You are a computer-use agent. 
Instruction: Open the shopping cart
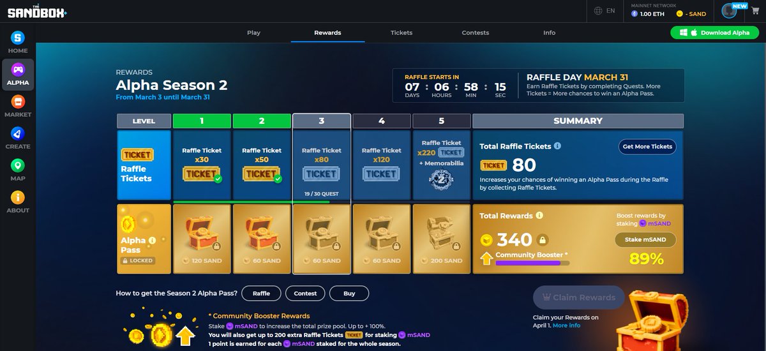pyautogui.click(x=755, y=11)
